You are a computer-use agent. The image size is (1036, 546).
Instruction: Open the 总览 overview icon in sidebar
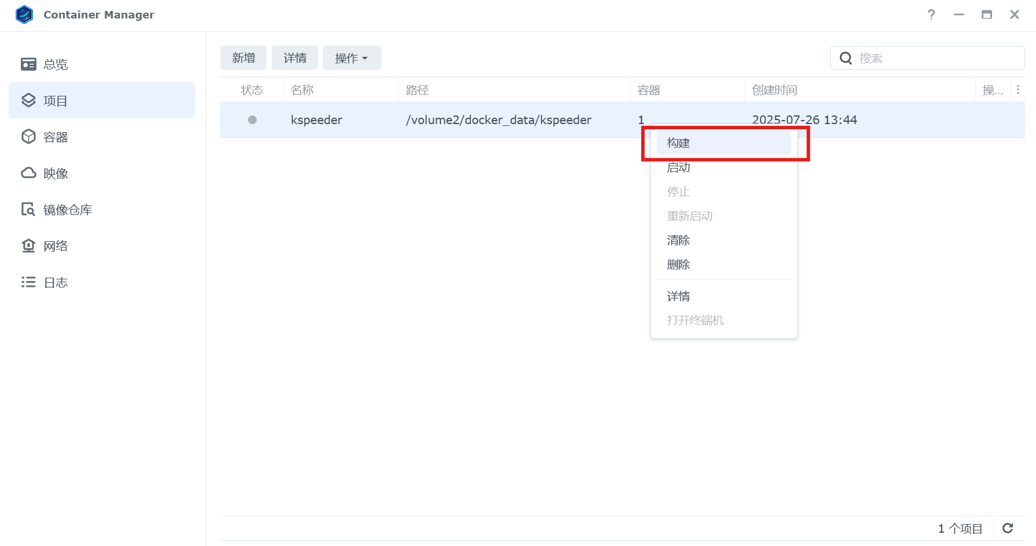(x=28, y=64)
